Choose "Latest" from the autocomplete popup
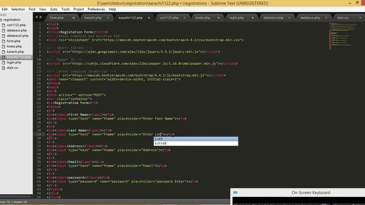Image resolution: width=365 pixels, height=205 pixels. click(x=196, y=143)
